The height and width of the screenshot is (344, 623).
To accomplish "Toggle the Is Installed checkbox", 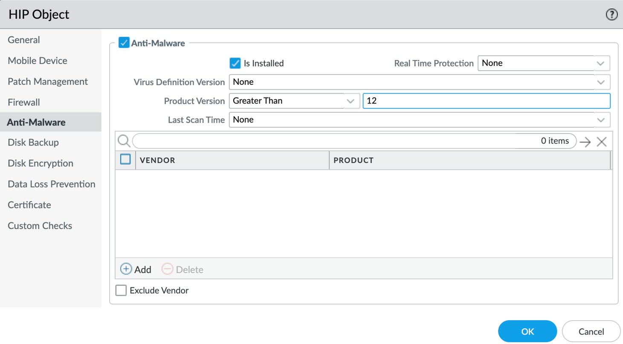I will [235, 63].
